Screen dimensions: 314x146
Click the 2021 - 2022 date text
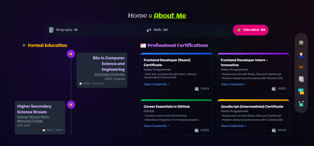coord(55,130)
